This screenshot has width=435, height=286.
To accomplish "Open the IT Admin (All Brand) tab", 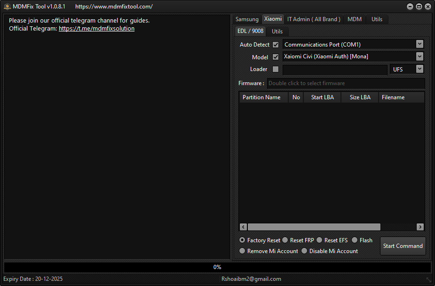I will coord(313,19).
